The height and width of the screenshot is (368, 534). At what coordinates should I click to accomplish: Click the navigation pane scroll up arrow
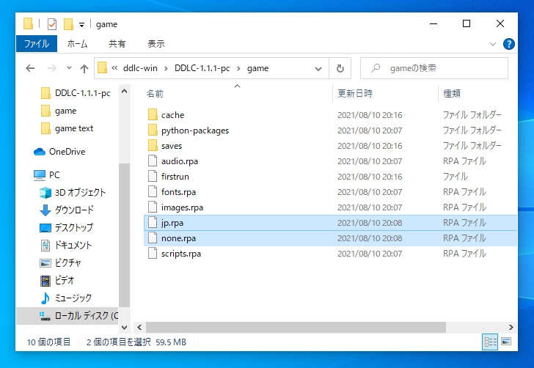pyautogui.click(x=124, y=91)
